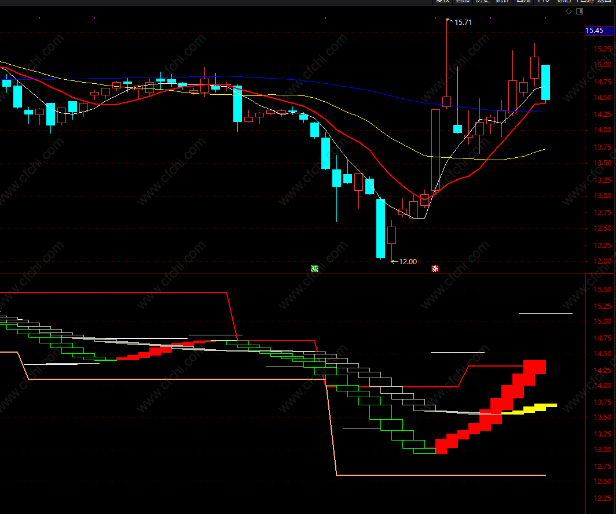Screen dimensions: 616x514
Task: Select the candlestick with the 15.71 high
Action: pyautogui.click(x=447, y=101)
